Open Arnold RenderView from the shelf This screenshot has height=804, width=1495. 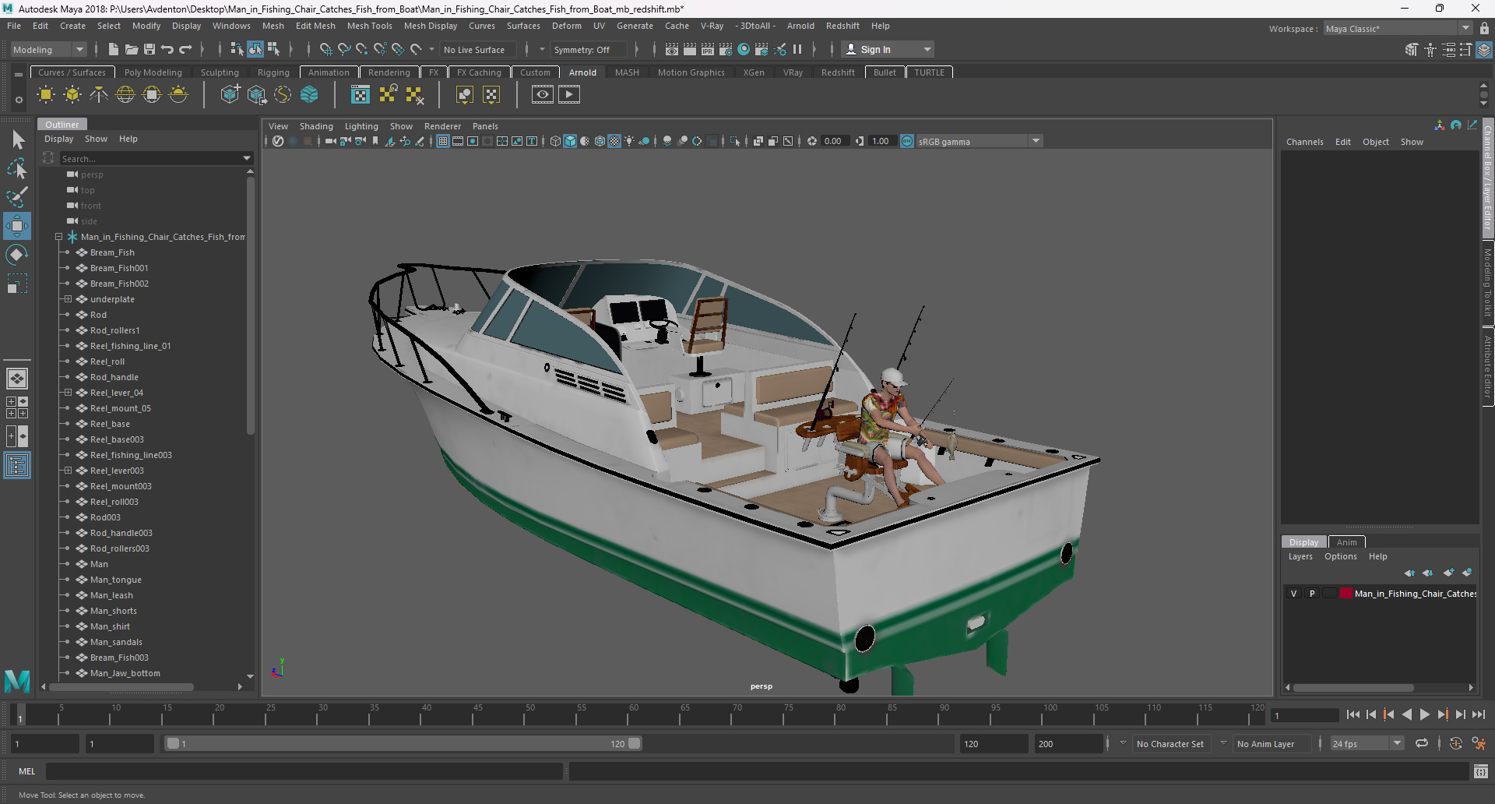(543, 95)
